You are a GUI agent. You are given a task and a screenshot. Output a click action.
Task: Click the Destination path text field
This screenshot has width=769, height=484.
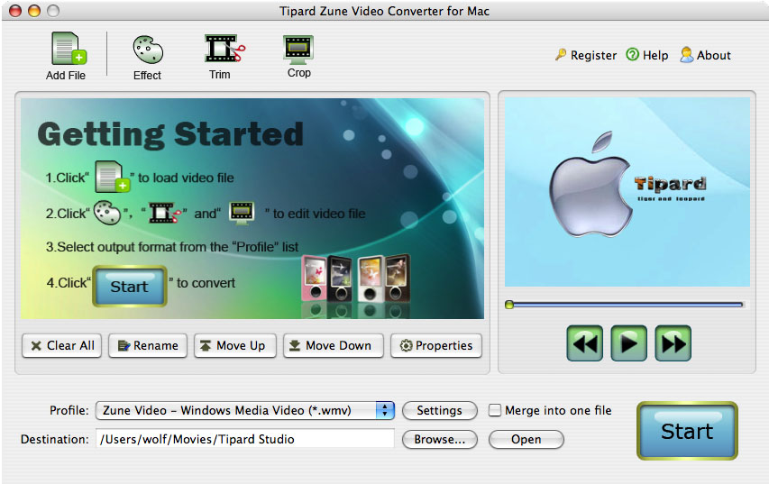pyautogui.click(x=245, y=439)
